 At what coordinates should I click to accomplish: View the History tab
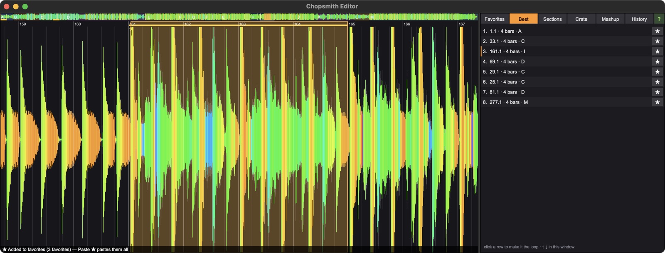tap(639, 19)
